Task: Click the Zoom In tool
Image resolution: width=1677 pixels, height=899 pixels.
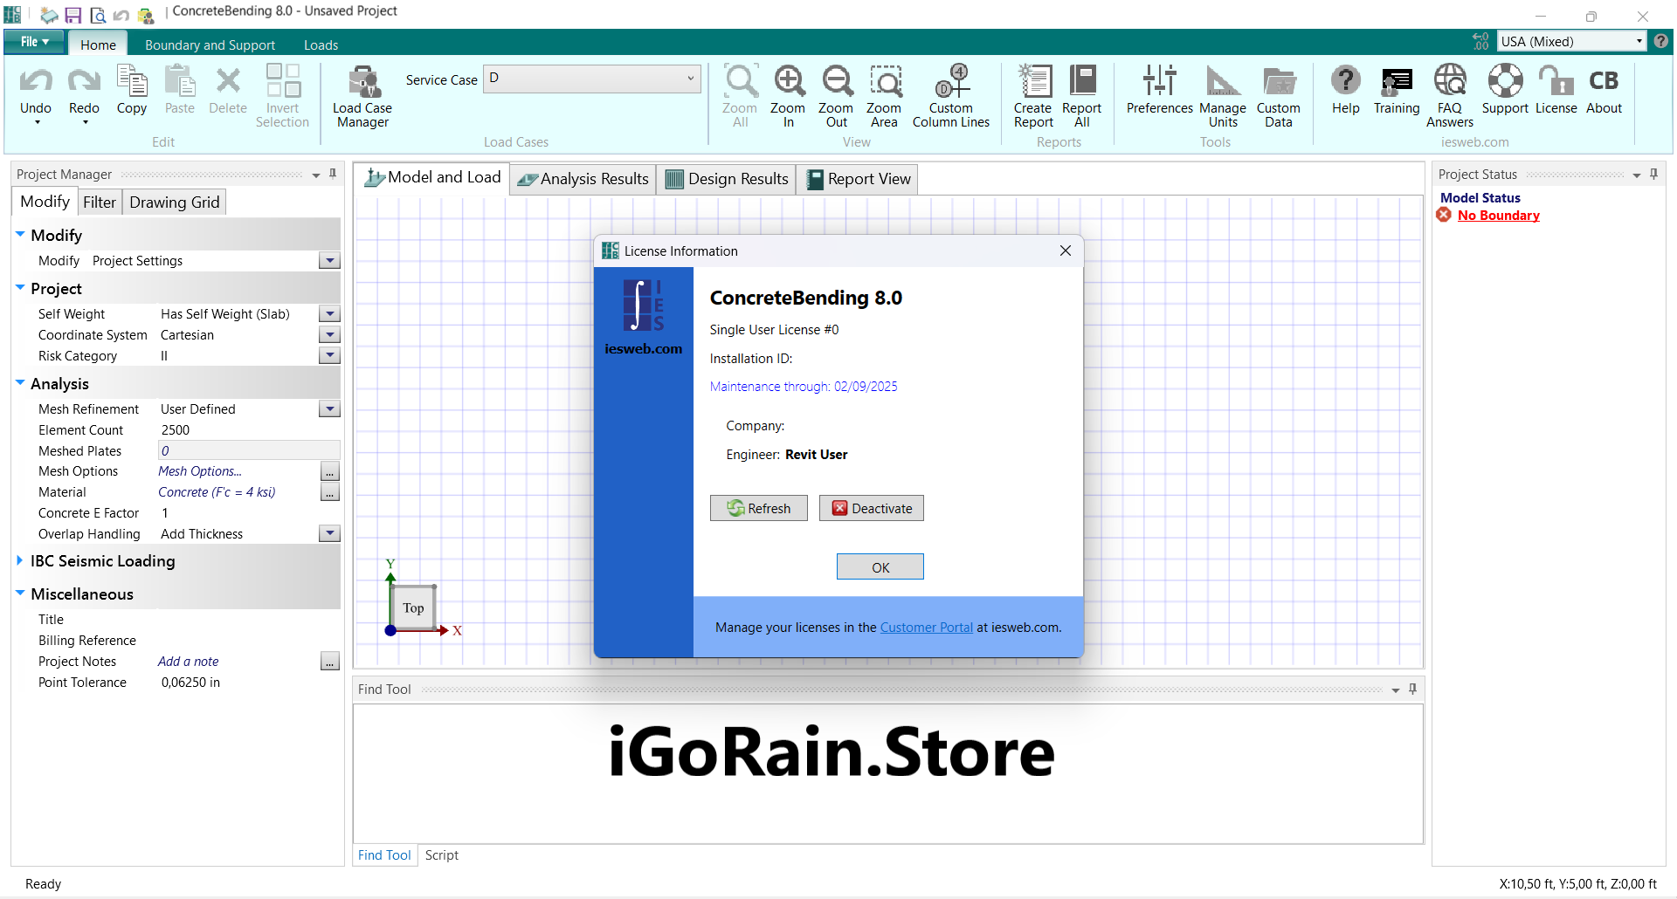Action: point(788,96)
